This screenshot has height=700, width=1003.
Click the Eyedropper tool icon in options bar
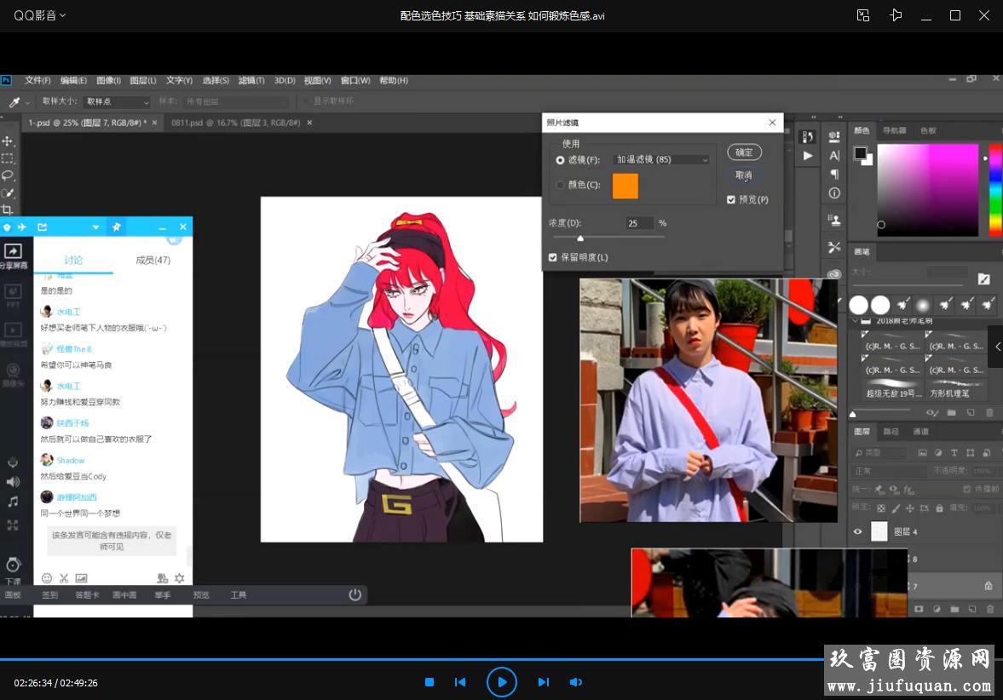pos(14,101)
